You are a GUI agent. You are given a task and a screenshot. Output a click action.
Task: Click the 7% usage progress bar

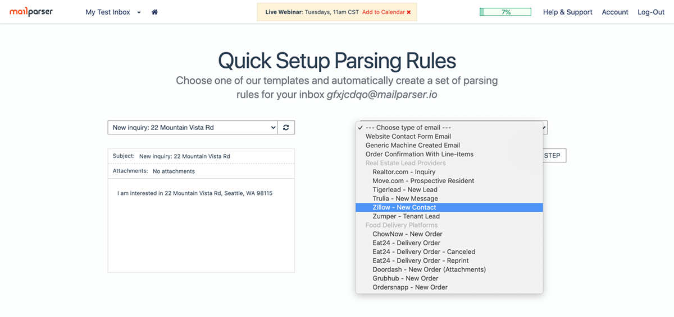coord(505,12)
